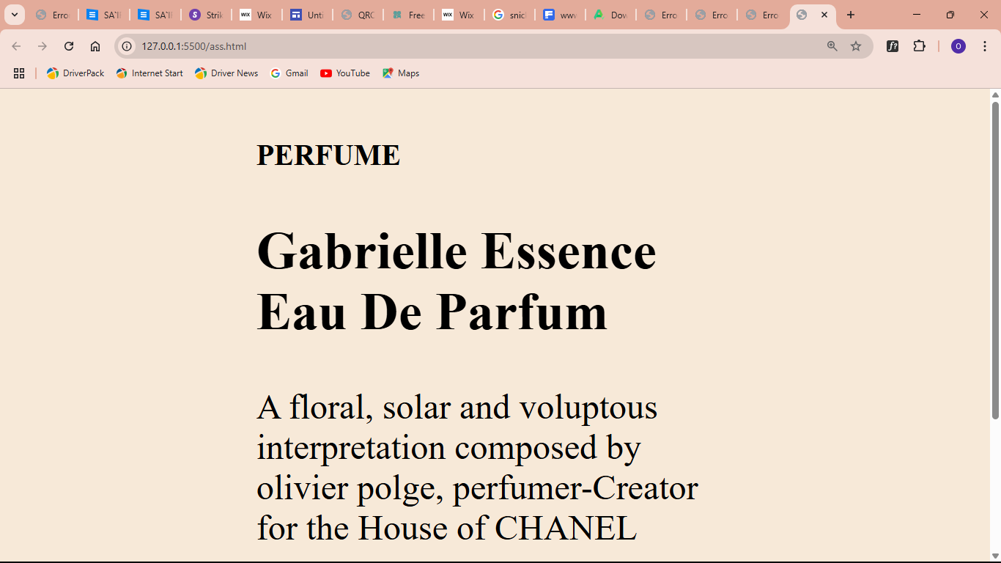1001x563 pixels.
Task: Open the Maps bookmark
Action: [401, 73]
